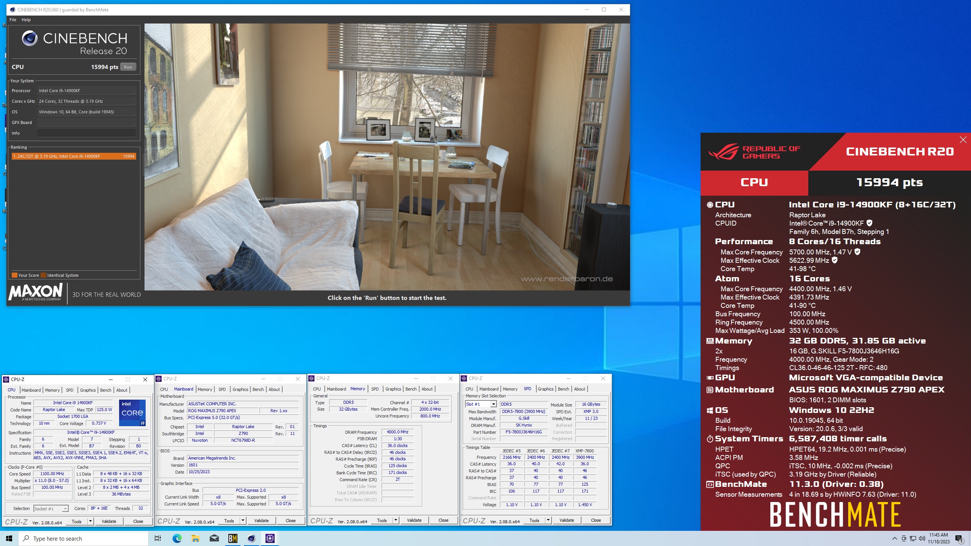Click the Cinebench title bar app icon
This screenshot has height=546, width=971.
click(x=13, y=10)
